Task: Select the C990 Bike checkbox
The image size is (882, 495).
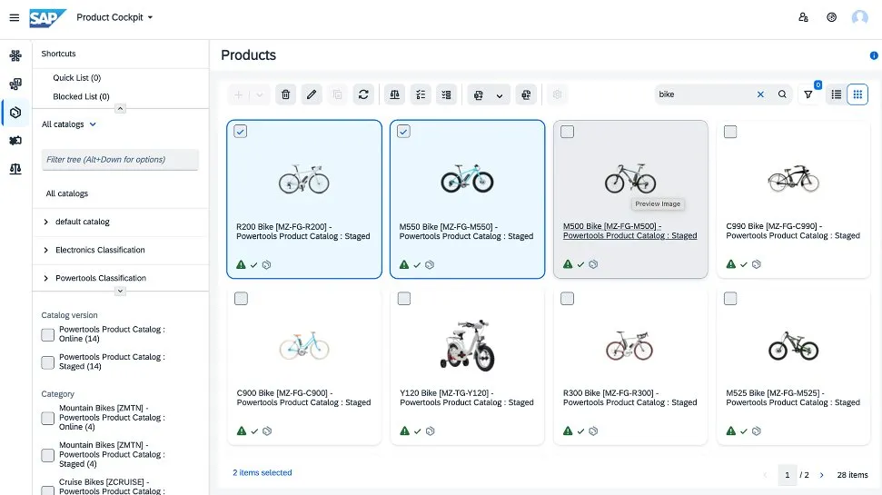Action: pyautogui.click(x=730, y=132)
